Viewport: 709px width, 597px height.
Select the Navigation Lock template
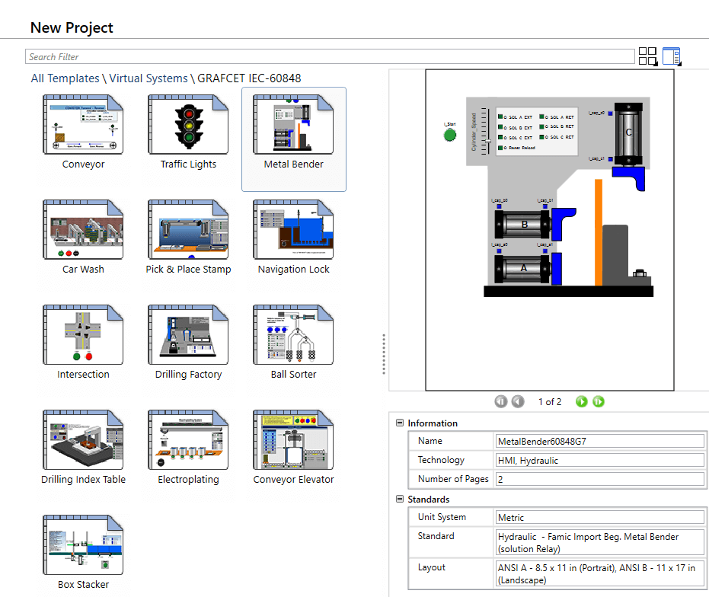point(293,237)
